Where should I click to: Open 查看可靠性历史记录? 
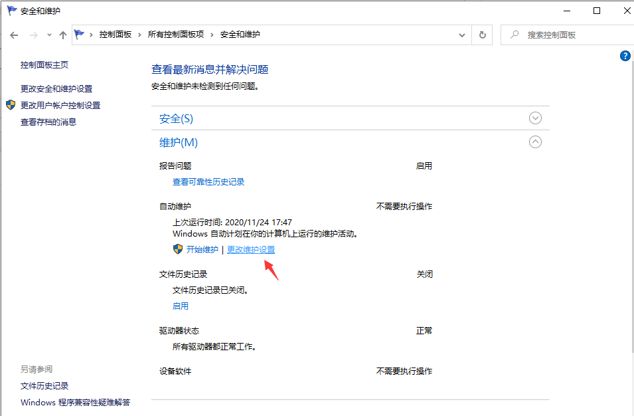tap(210, 181)
